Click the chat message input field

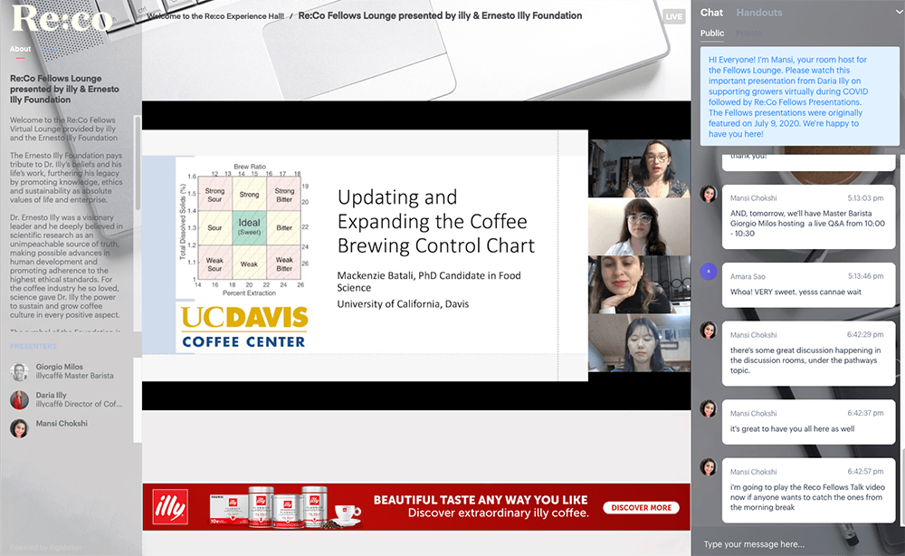(787, 544)
